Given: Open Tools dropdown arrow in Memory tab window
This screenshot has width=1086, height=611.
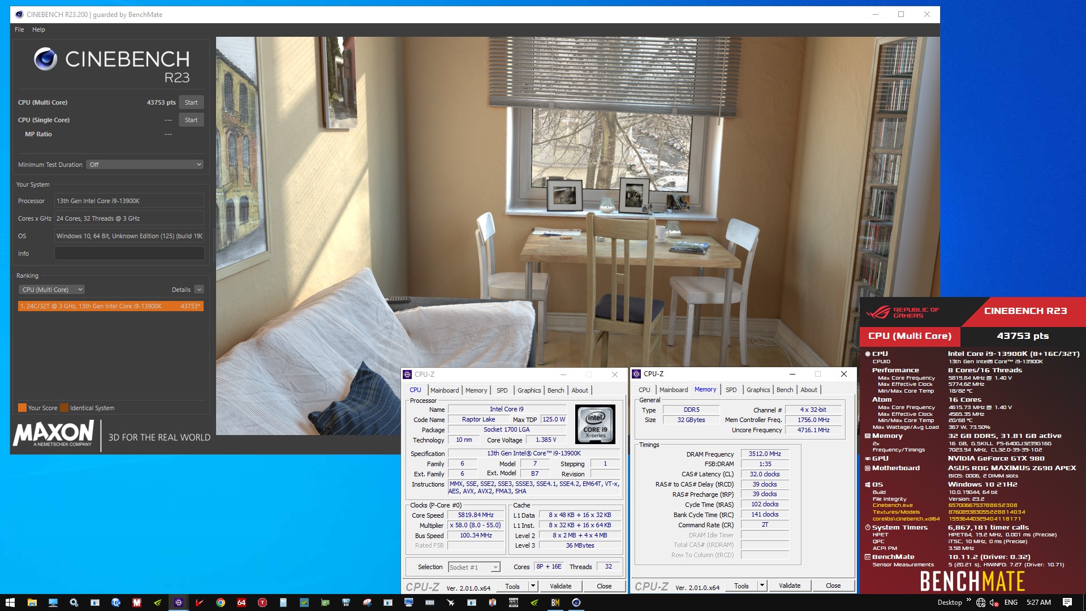Looking at the screenshot, I should pos(762,586).
